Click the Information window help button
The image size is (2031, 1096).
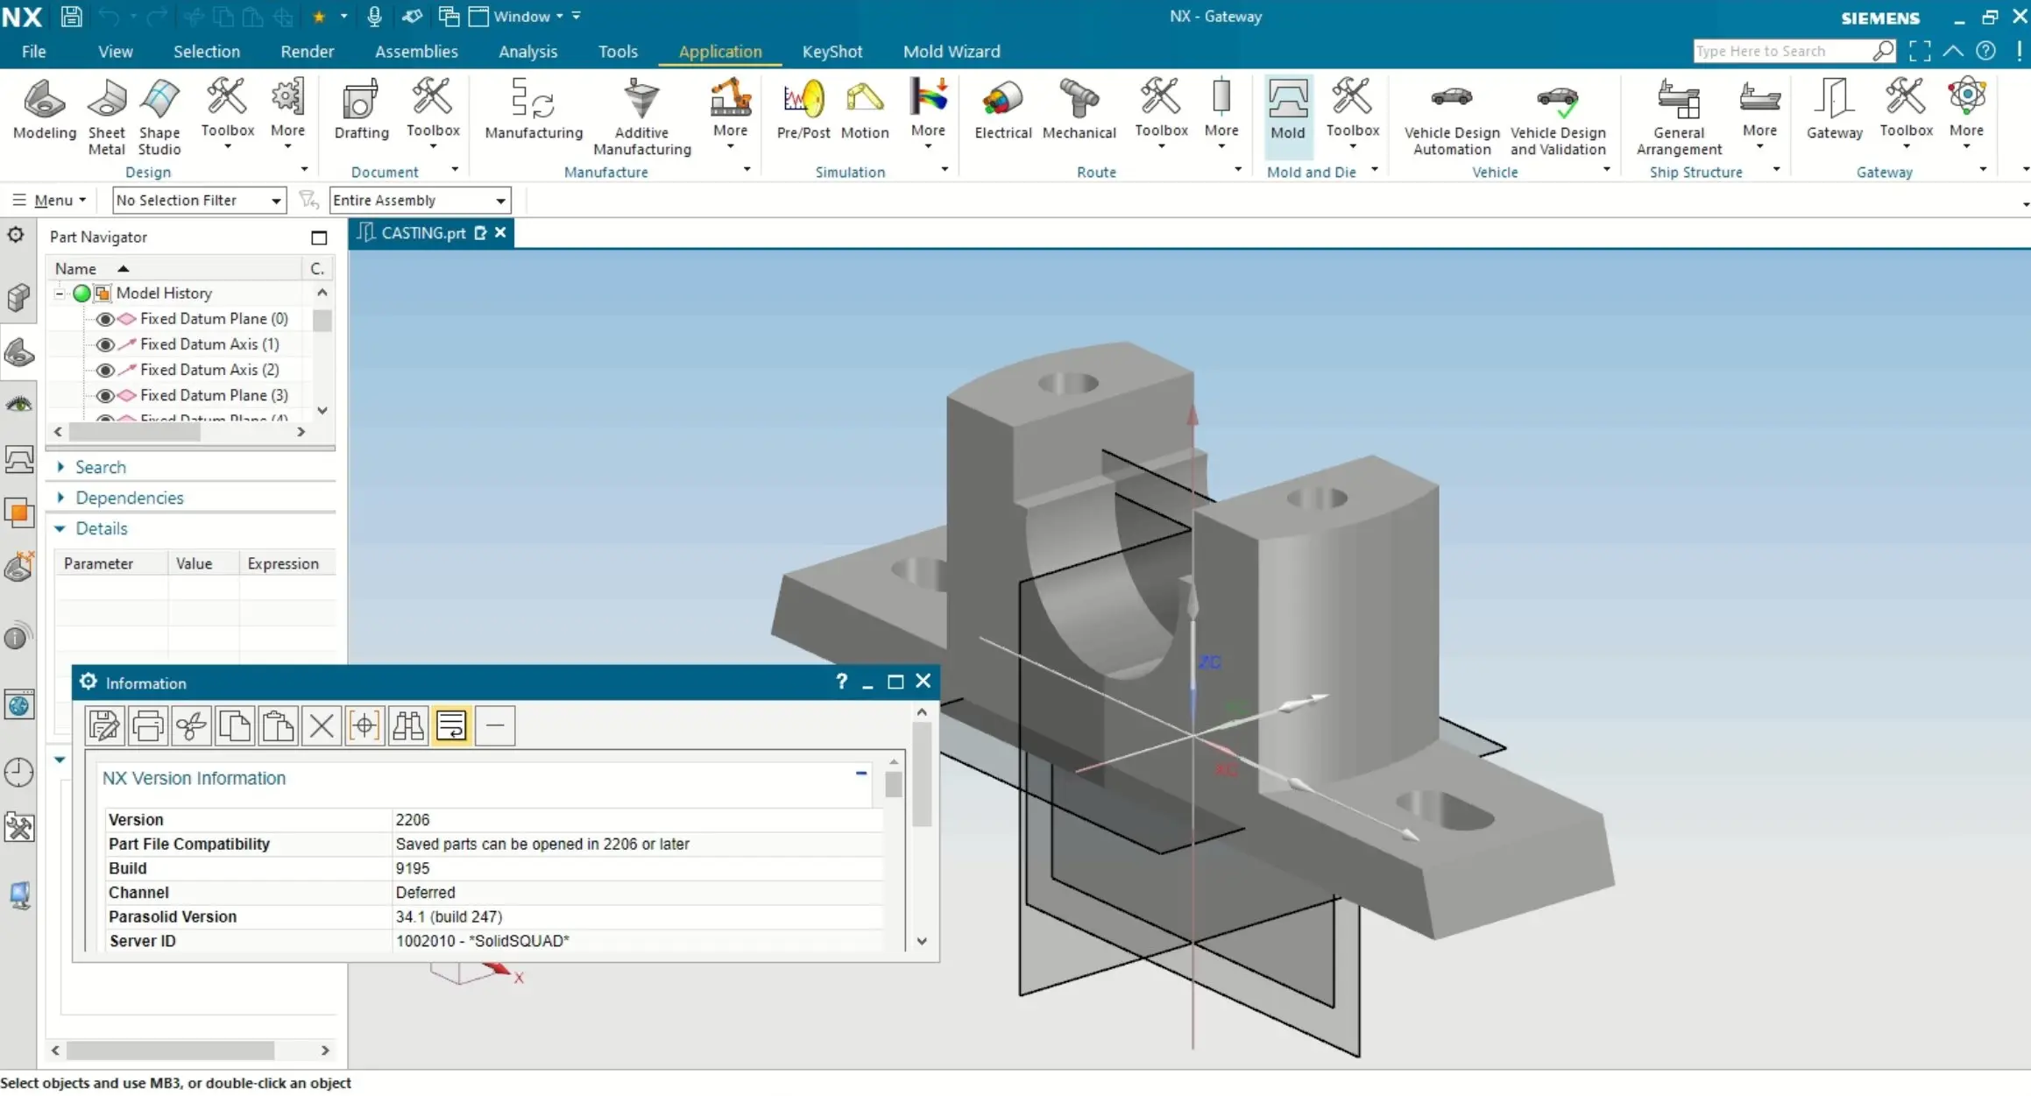(x=841, y=682)
